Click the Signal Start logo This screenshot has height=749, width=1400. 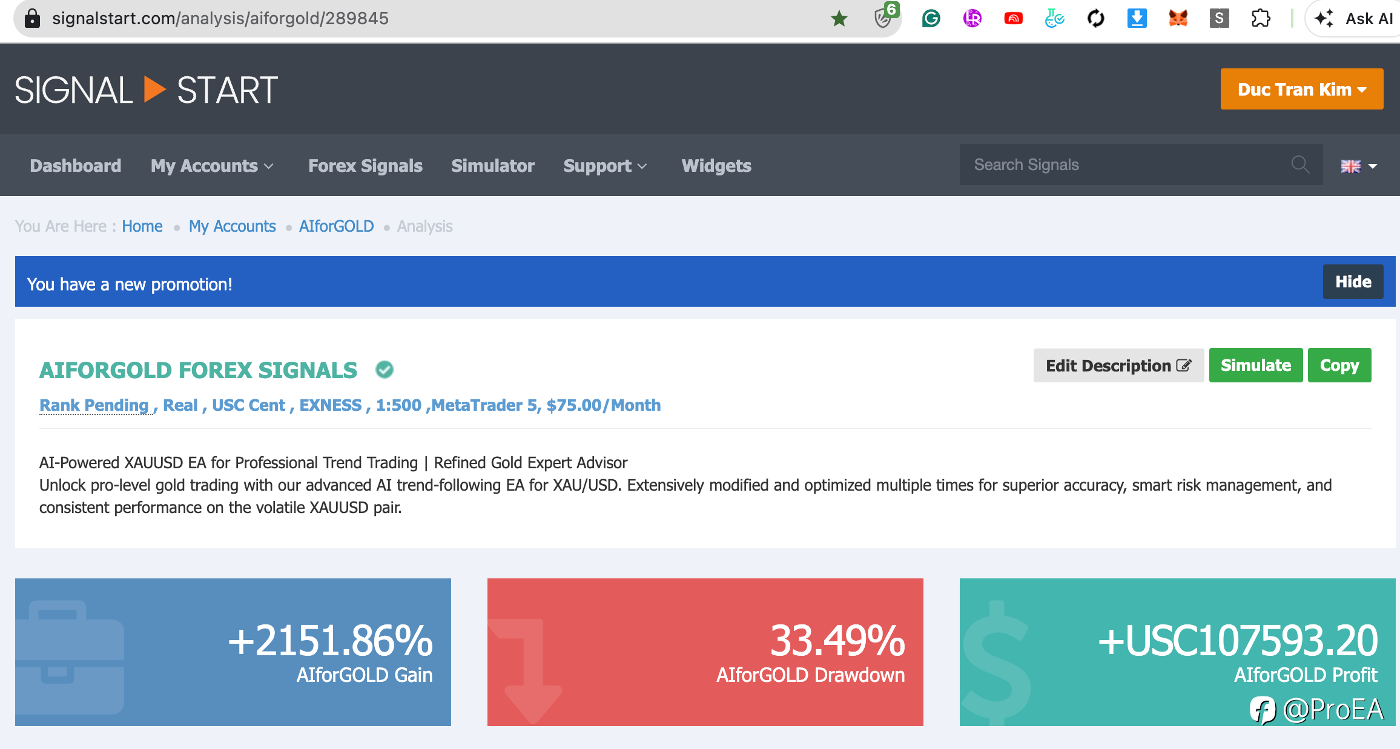tap(146, 90)
